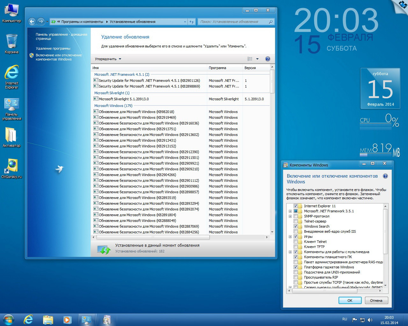Collapse the Microsoft Windows (179) group
This screenshot has height=326, width=408.
click(x=113, y=106)
